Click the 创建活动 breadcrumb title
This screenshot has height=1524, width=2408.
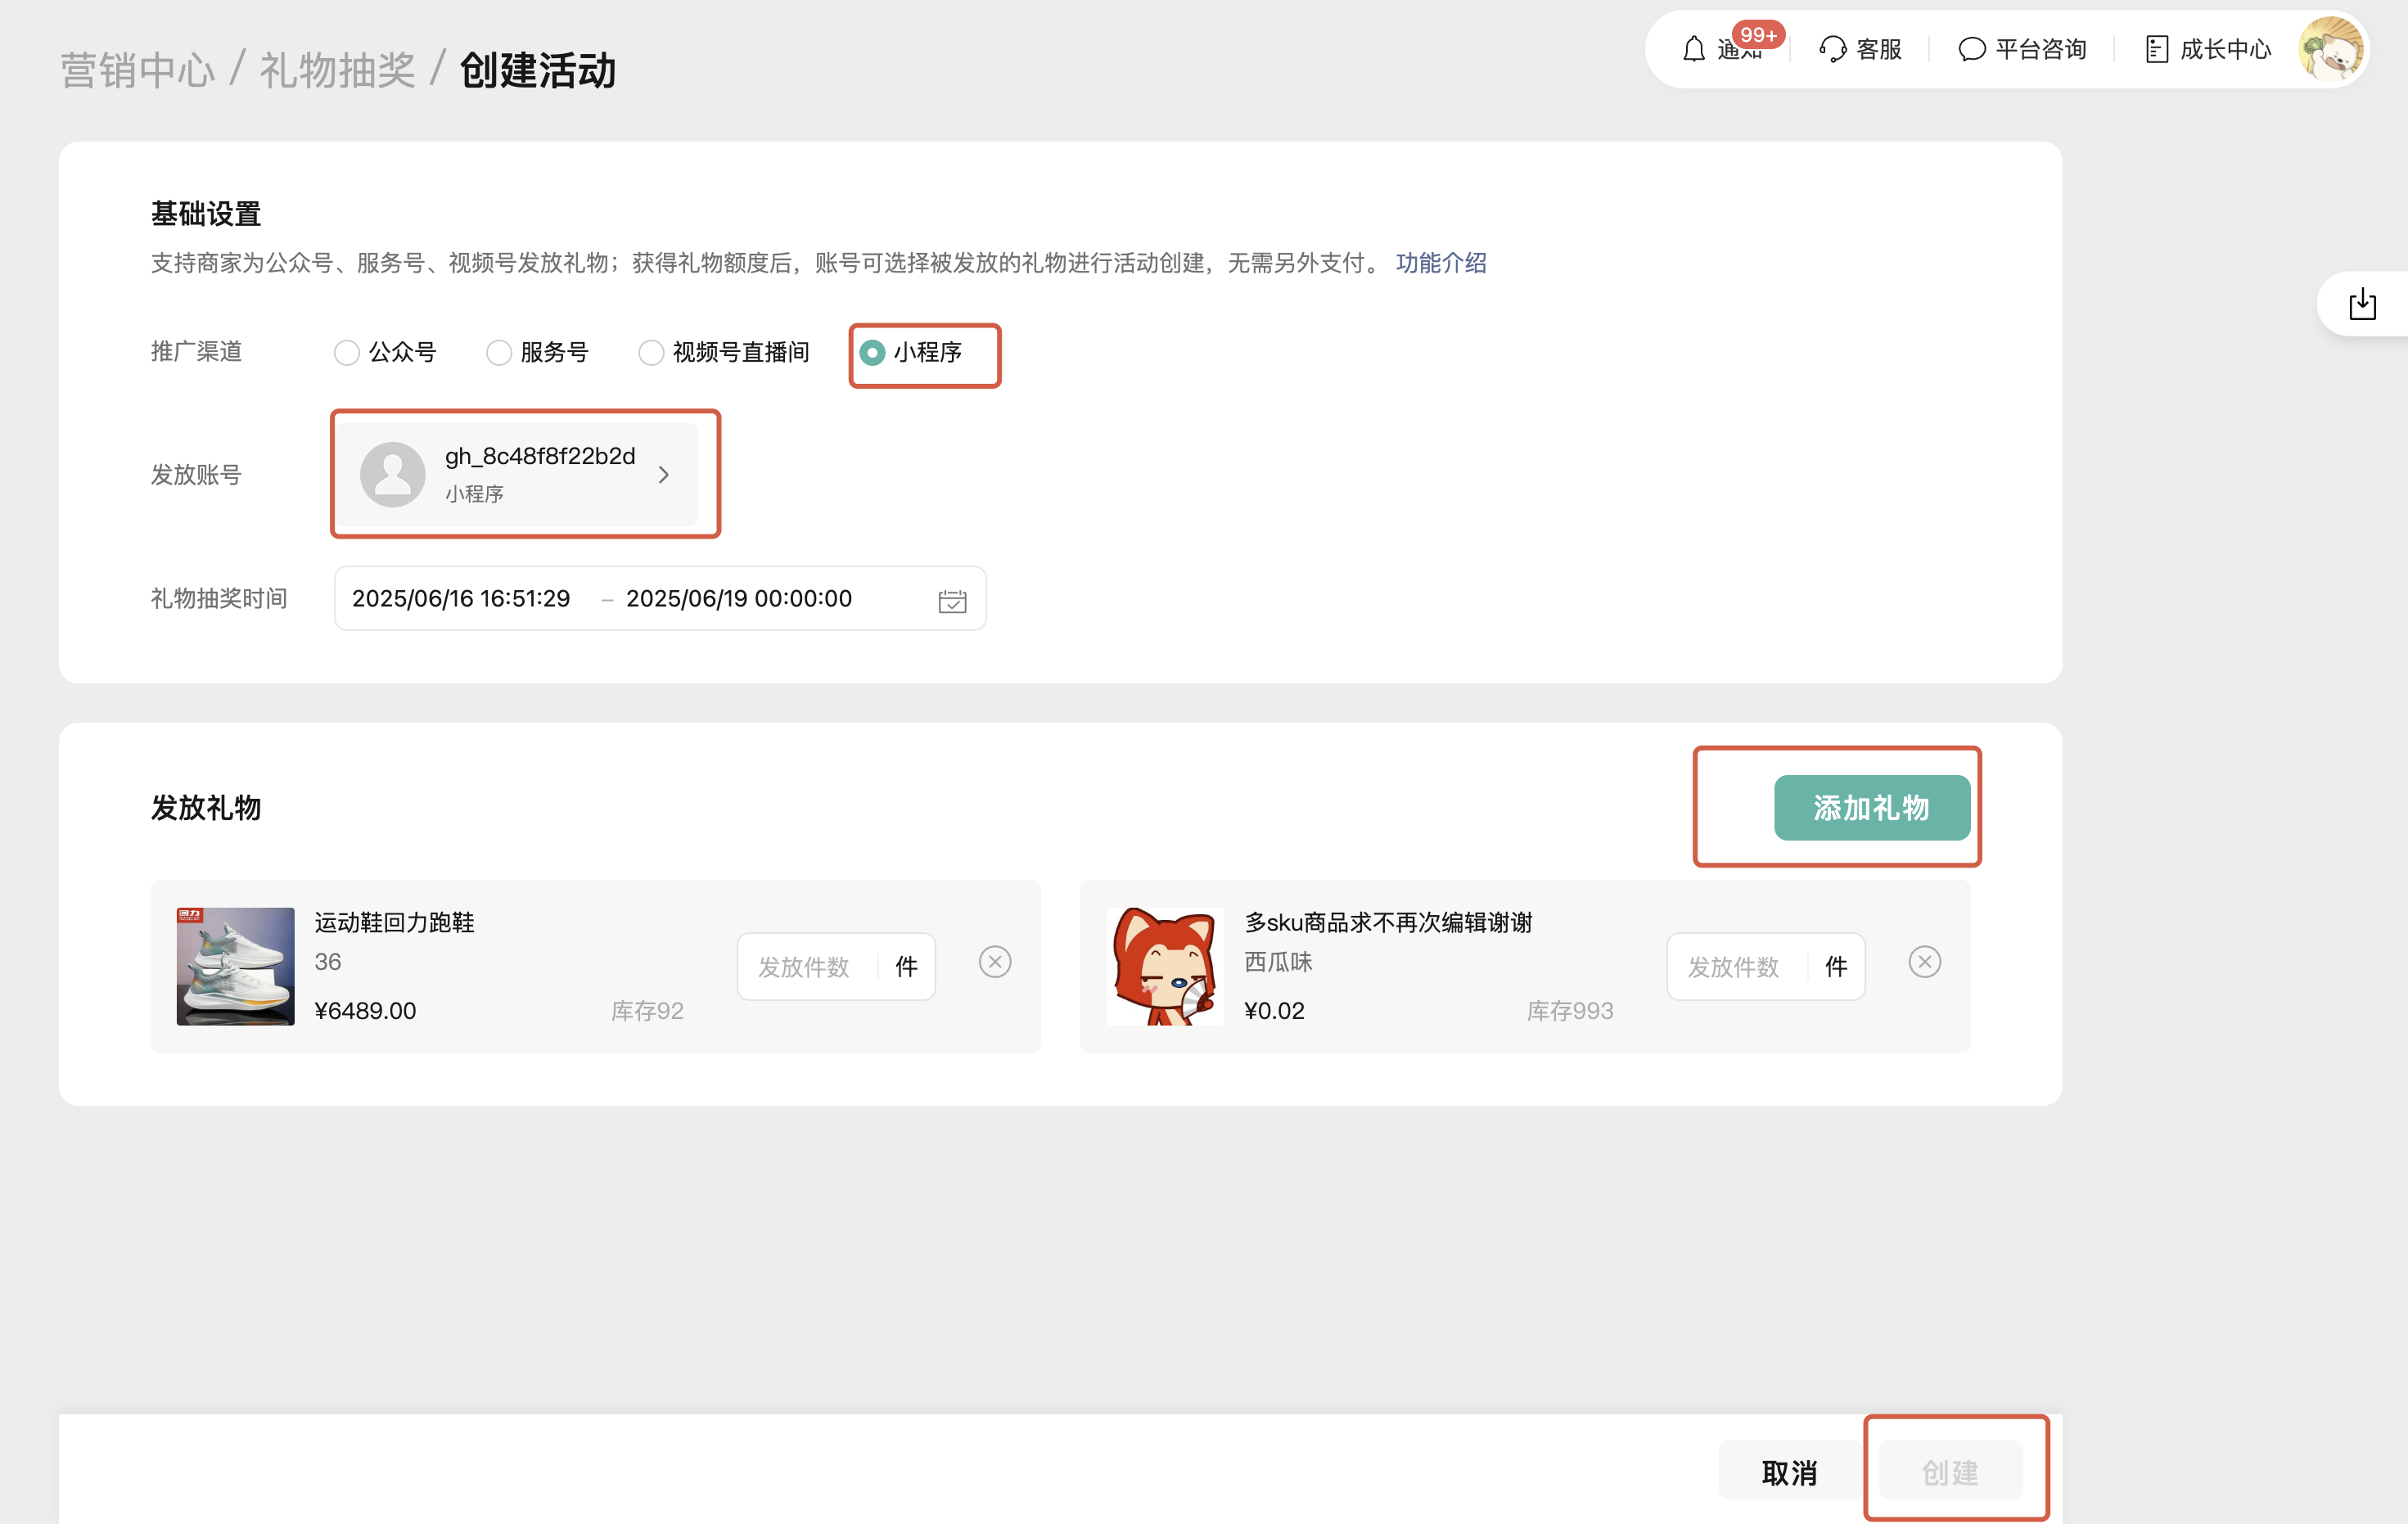tap(537, 71)
